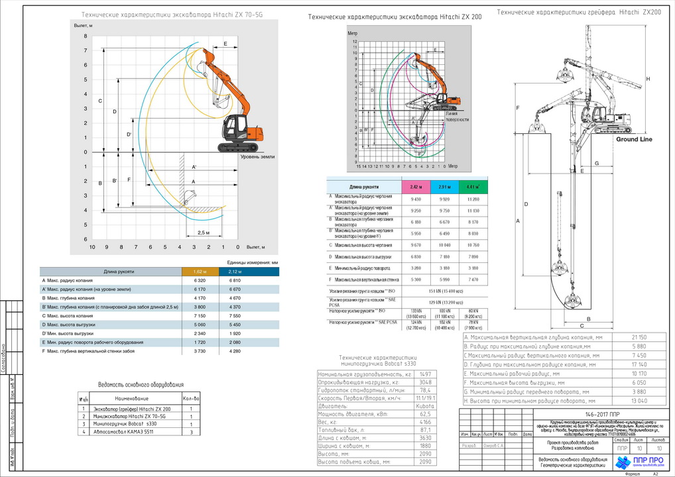Select Bobcat width with bucket value "1880"

tap(425, 446)
